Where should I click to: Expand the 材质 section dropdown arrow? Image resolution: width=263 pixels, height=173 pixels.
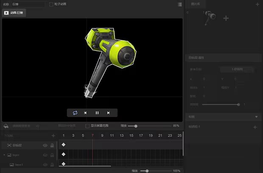(256, 117)
